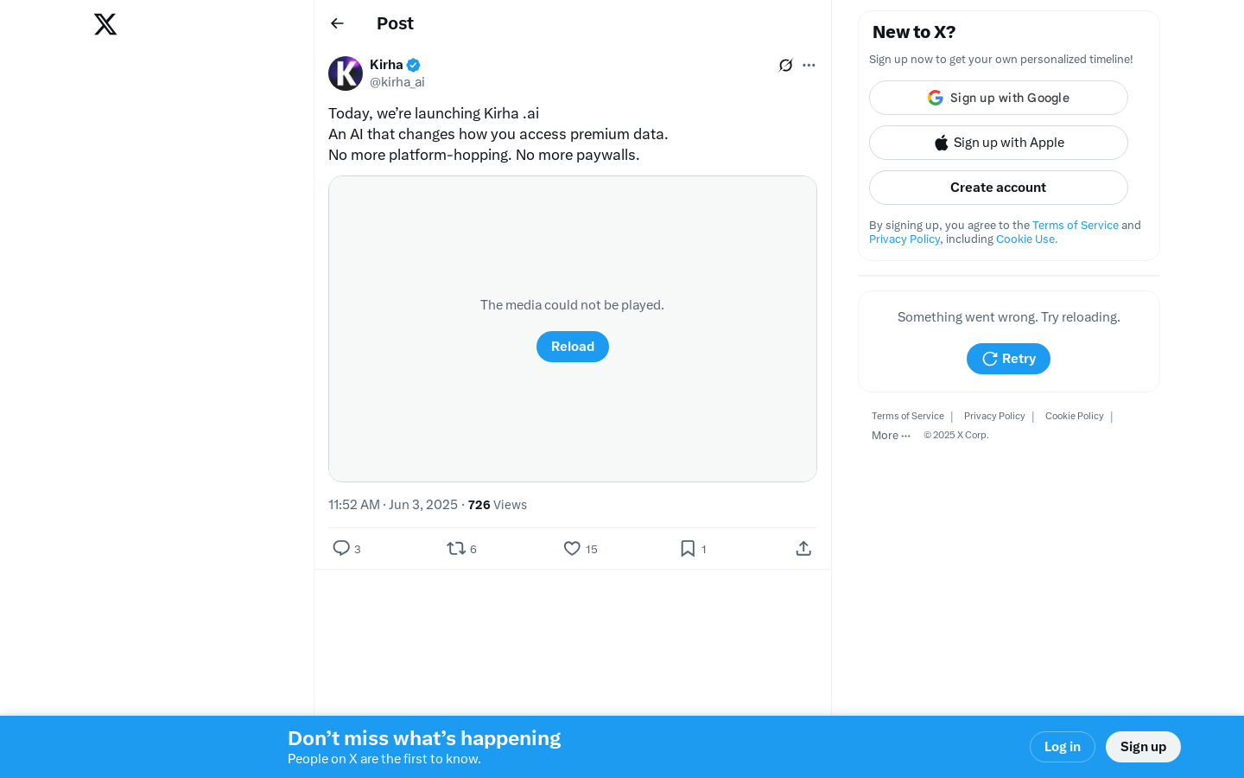Click the Kirha verified badge
The image size is (1244, 778).
pyautogui.click(x=414, y=65)
